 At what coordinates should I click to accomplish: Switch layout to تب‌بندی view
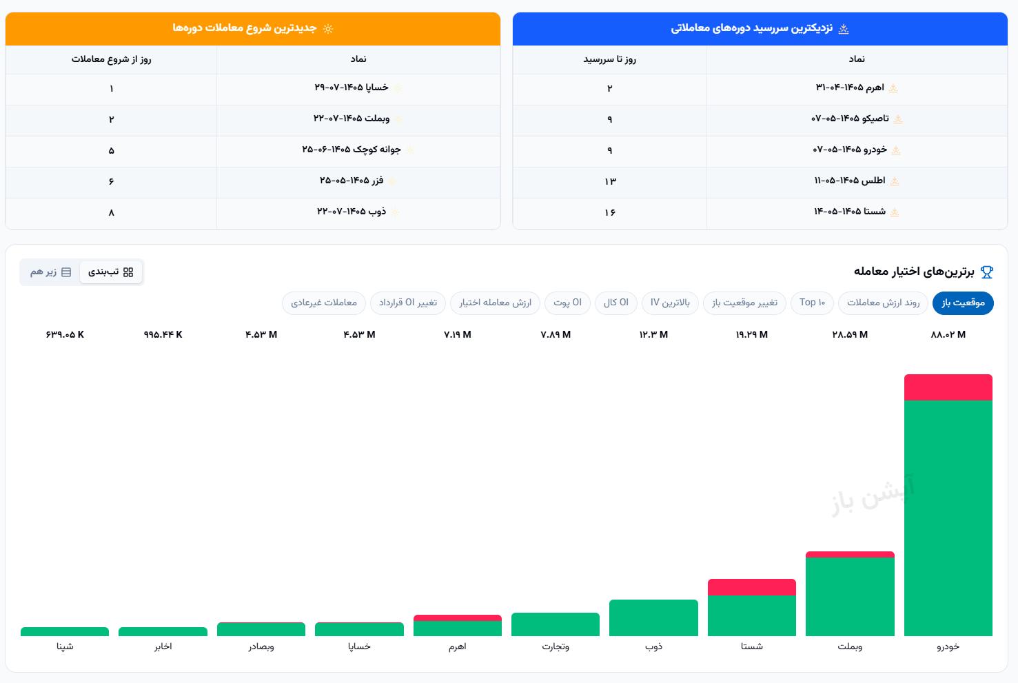(x=111, y=272)
